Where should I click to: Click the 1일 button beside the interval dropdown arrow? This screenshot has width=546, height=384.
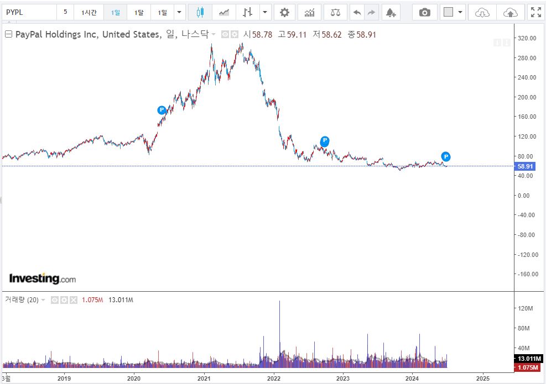[x=162, y=13]
